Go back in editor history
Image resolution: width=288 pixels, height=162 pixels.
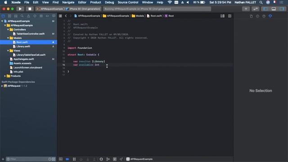click(66, 16)
